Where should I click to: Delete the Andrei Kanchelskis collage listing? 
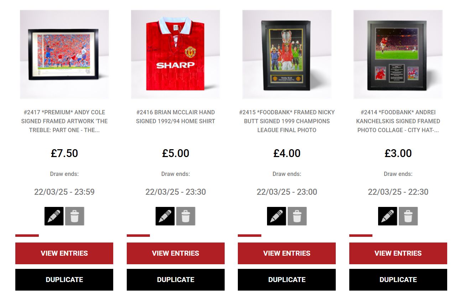408,216
